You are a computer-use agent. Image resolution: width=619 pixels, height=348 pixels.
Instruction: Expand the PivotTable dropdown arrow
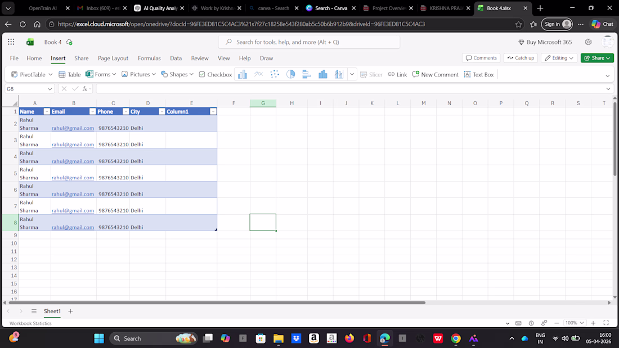(x=51, y=74)
